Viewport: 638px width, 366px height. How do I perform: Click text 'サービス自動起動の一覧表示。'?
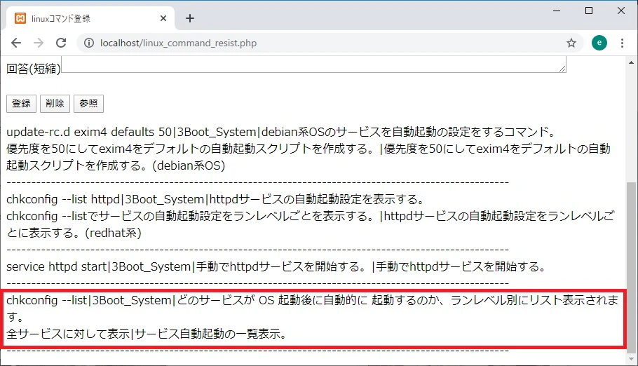[x=210, y=334]
